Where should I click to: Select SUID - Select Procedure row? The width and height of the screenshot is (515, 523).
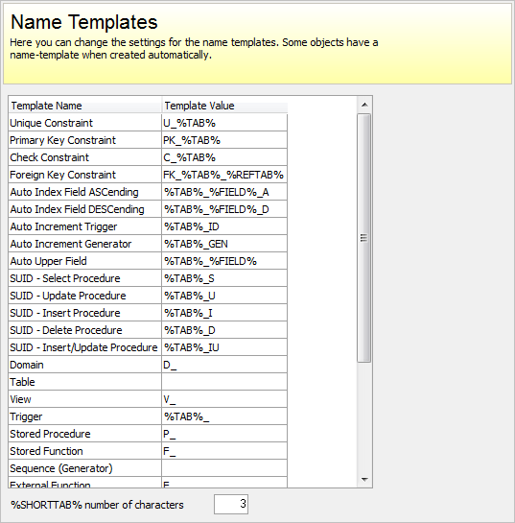point(85,278)
